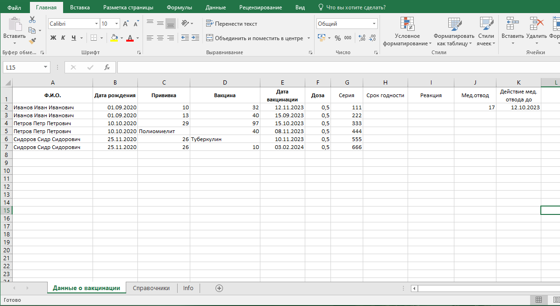Viewport: 560px width, 306px height.
Task: Switch to Normal view in status bar
Action: 538,299
